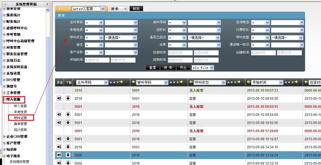This screenshot has height=165, width=321.
Task: Move 被叫号码 column left with green arrow
Action: 133,82
